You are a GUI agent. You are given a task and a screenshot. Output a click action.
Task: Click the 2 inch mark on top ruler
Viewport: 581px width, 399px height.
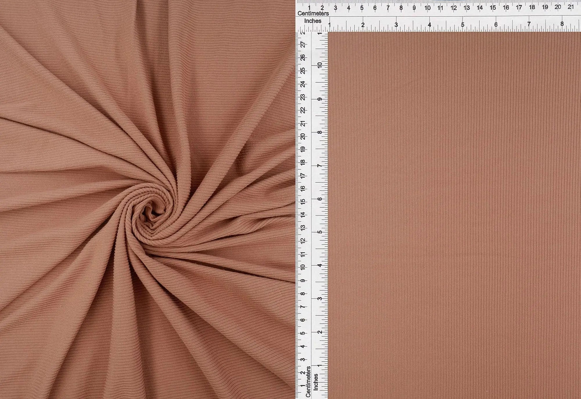(363, 24)
